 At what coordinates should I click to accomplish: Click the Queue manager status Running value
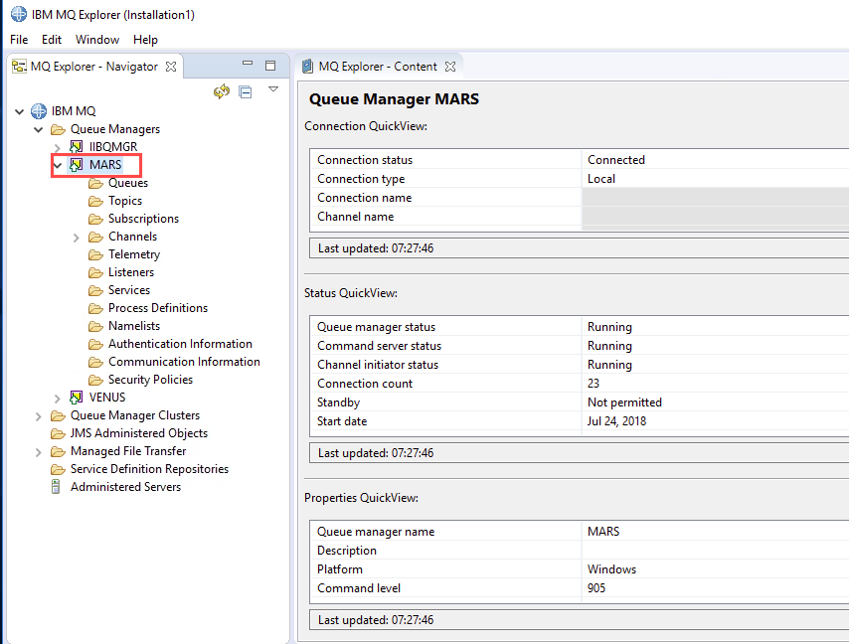click(x=609, y=327)
